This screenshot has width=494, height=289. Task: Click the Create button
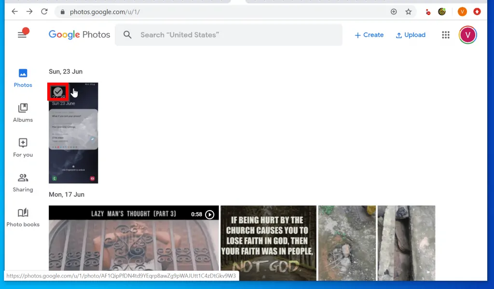click(x=369, y=35)
